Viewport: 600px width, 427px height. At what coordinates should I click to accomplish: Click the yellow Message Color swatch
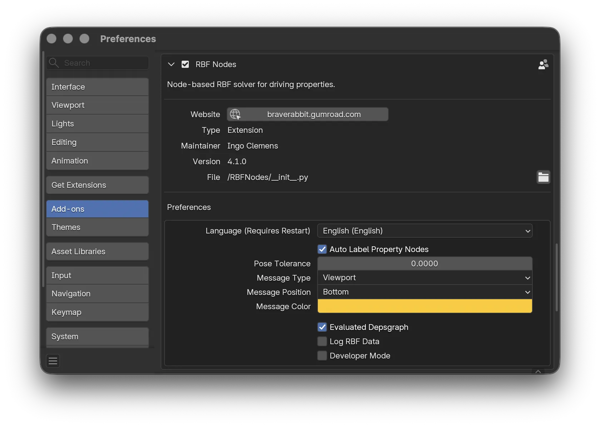coord(425,306)
